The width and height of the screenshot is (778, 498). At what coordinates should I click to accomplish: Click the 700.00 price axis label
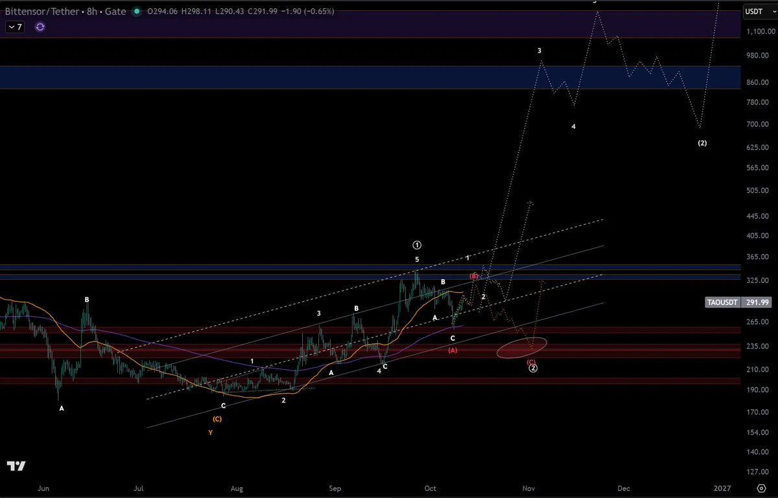pos(757,124)
